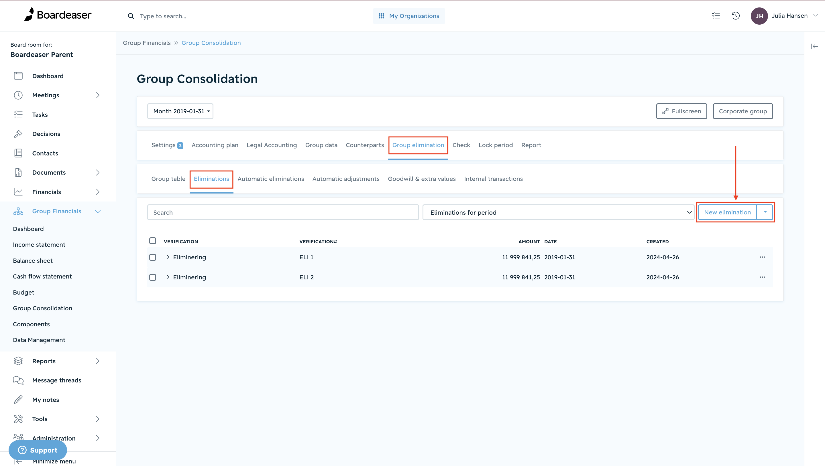The height and width of the screenshot is (466, 825).
Task: Switch to the Lock period tab
Action: click(496, 145)
